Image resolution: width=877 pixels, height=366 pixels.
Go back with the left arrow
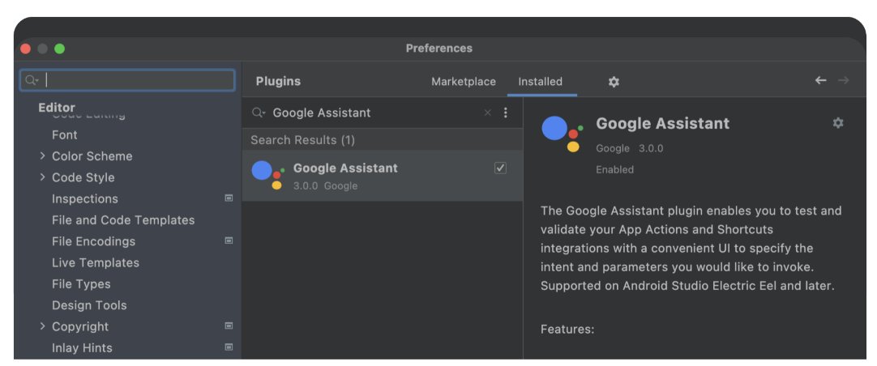[820, 80]
